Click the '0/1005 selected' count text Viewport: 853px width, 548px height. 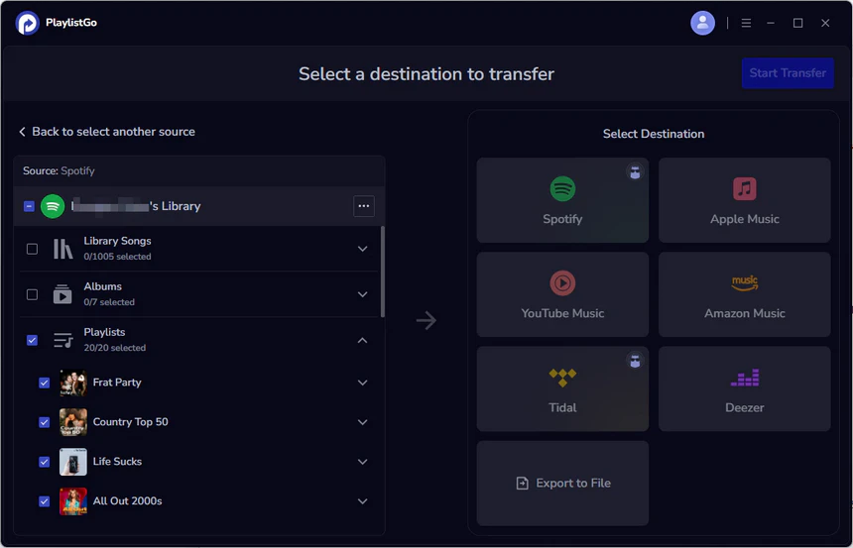tap(117, 257)
